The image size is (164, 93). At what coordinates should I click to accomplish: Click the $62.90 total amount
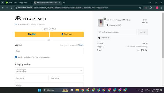[x=144, y=50]
